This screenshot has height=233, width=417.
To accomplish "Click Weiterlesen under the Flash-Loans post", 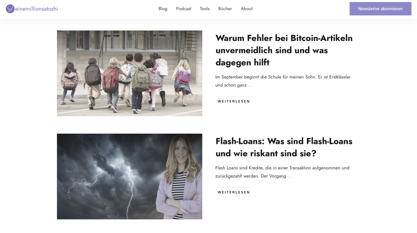I will pyautogui.click(x=234, y=192).
